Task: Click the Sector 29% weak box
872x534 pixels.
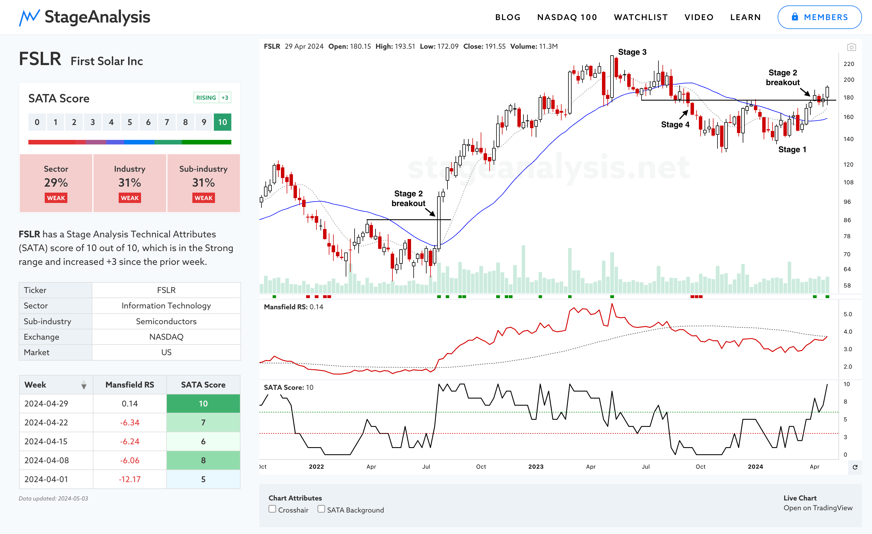Action: coord(56,183)
